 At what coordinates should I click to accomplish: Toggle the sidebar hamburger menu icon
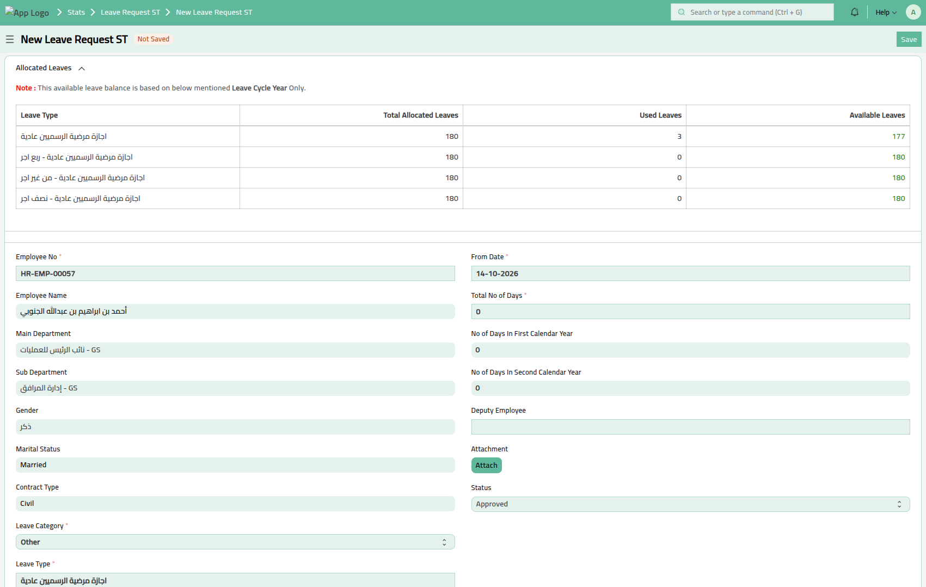[10, 39]
